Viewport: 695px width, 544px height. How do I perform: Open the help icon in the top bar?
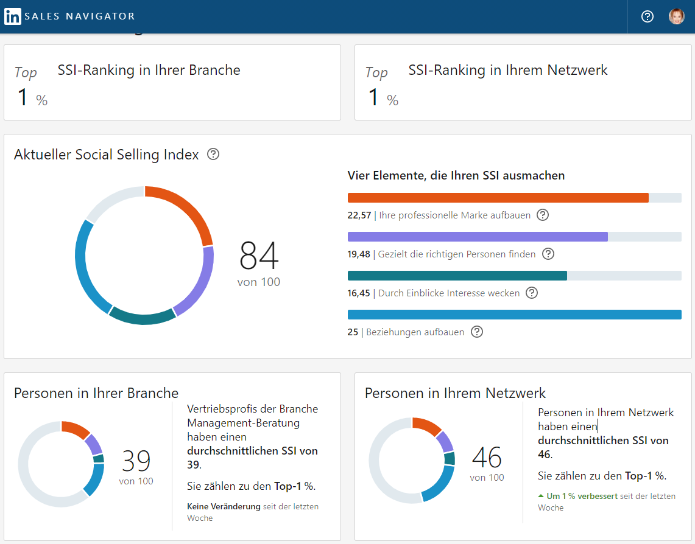(x=647, y=16)
